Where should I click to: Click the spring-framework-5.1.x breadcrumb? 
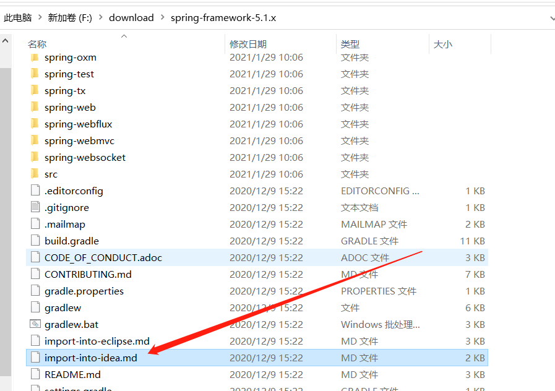223,18
